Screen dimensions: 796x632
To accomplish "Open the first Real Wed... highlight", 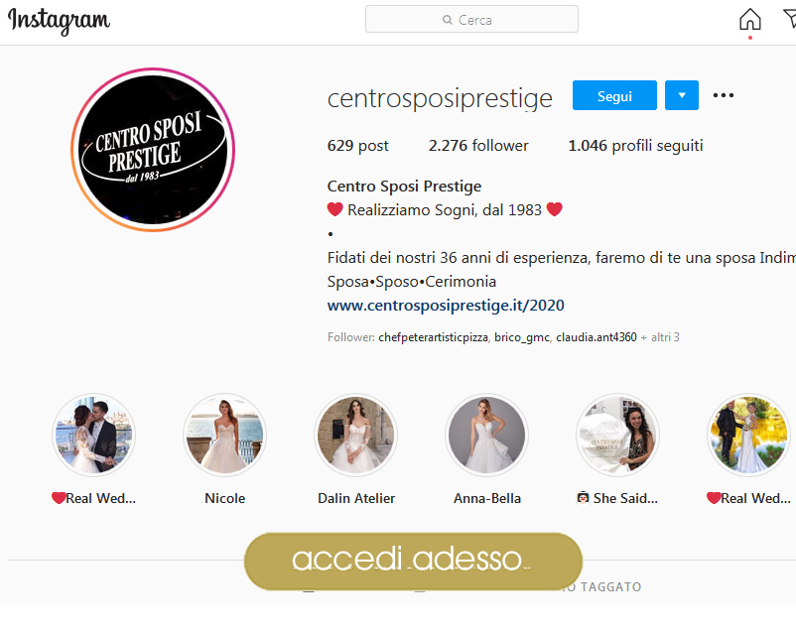I will (94, 435).
